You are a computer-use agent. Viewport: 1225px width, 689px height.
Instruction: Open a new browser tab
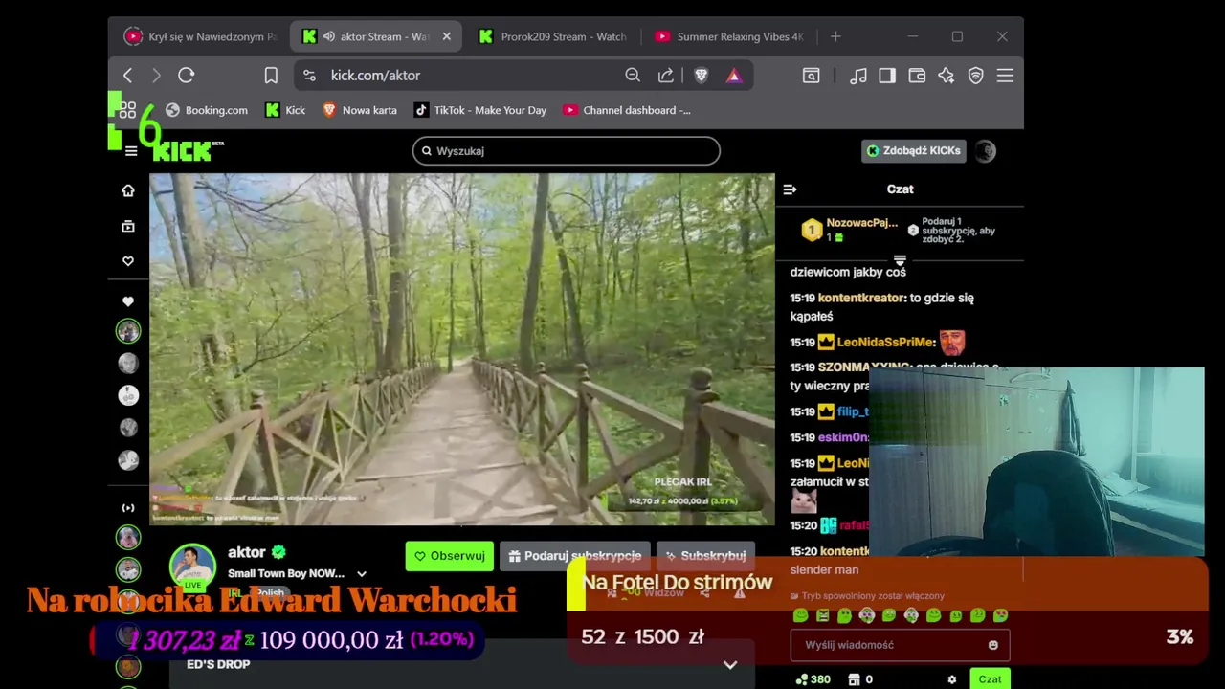[x=835, y=36]
